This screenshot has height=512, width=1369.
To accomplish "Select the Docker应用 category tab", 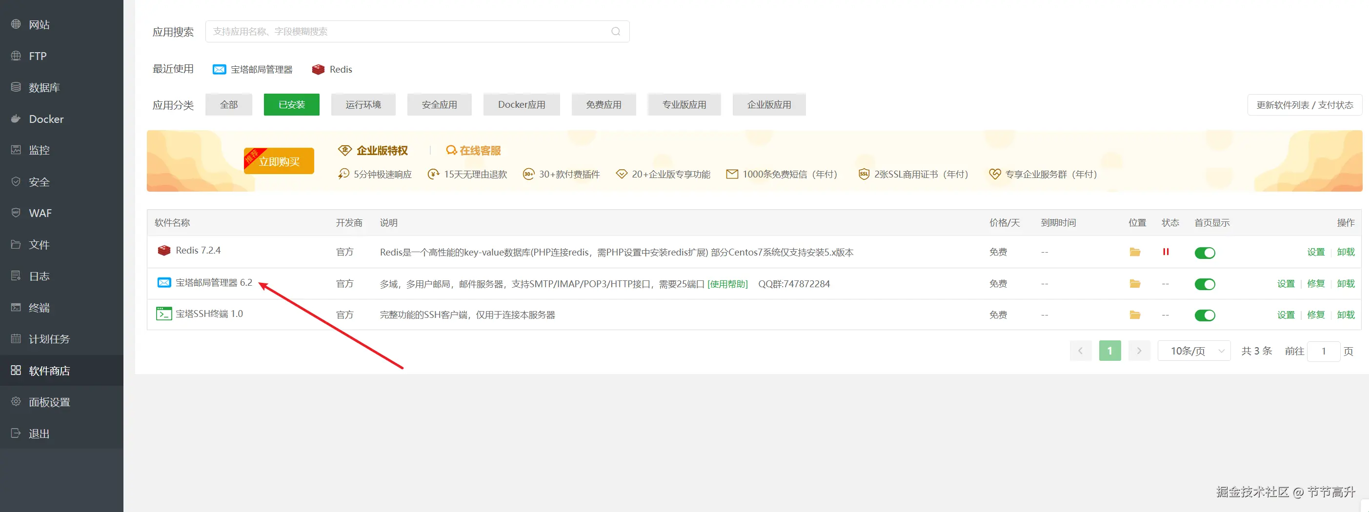I will pos(522,105).
